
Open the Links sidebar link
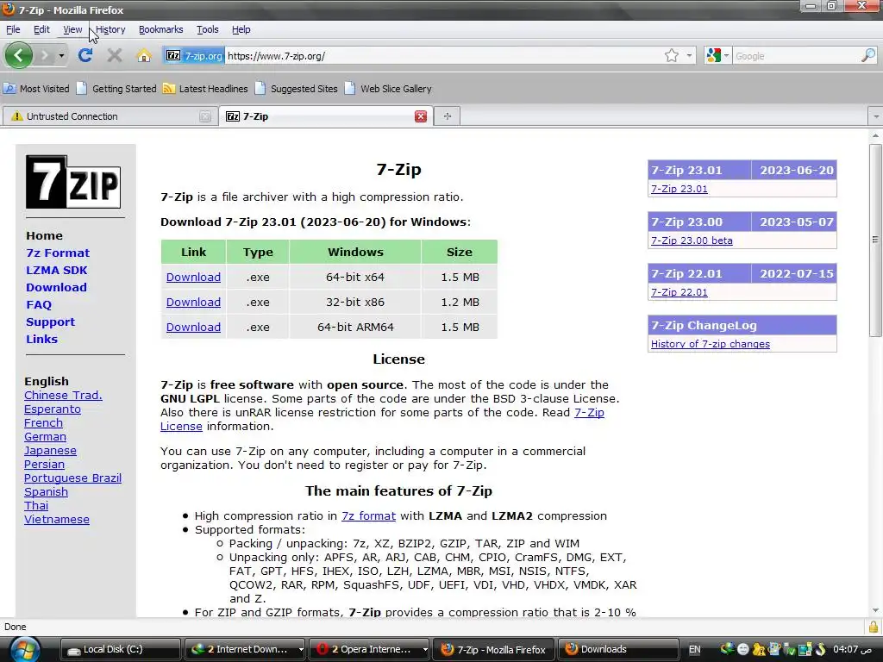pos(41,339)
